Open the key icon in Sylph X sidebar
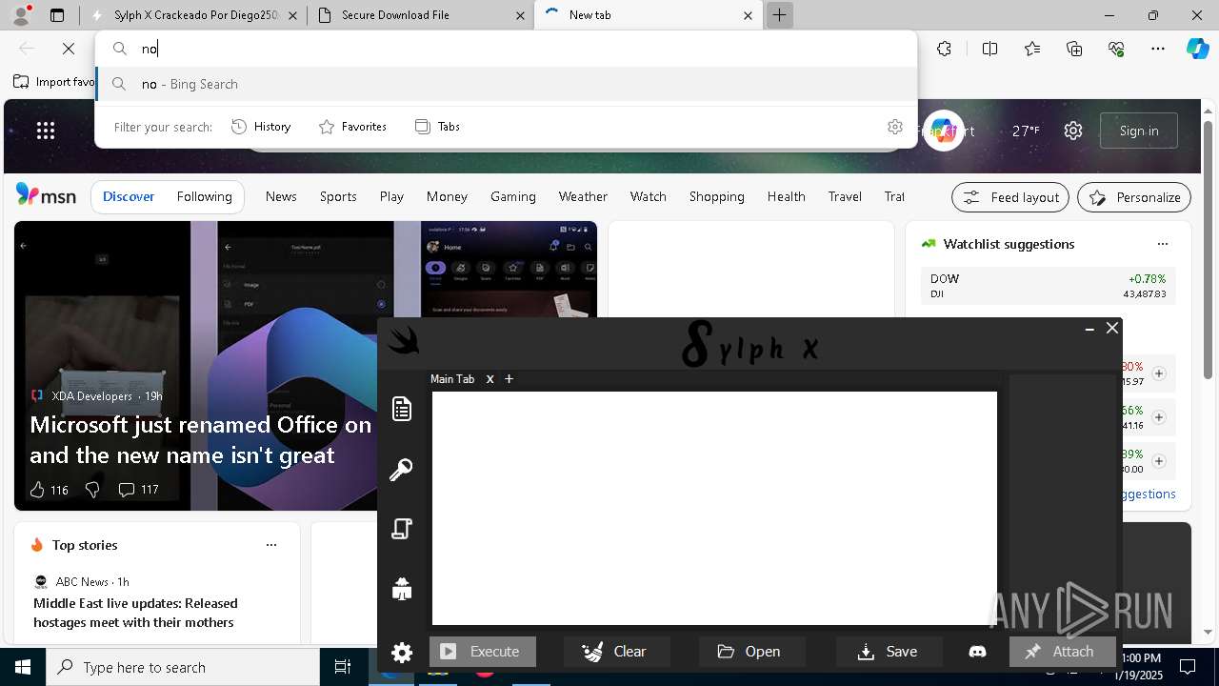 point(401,470)
